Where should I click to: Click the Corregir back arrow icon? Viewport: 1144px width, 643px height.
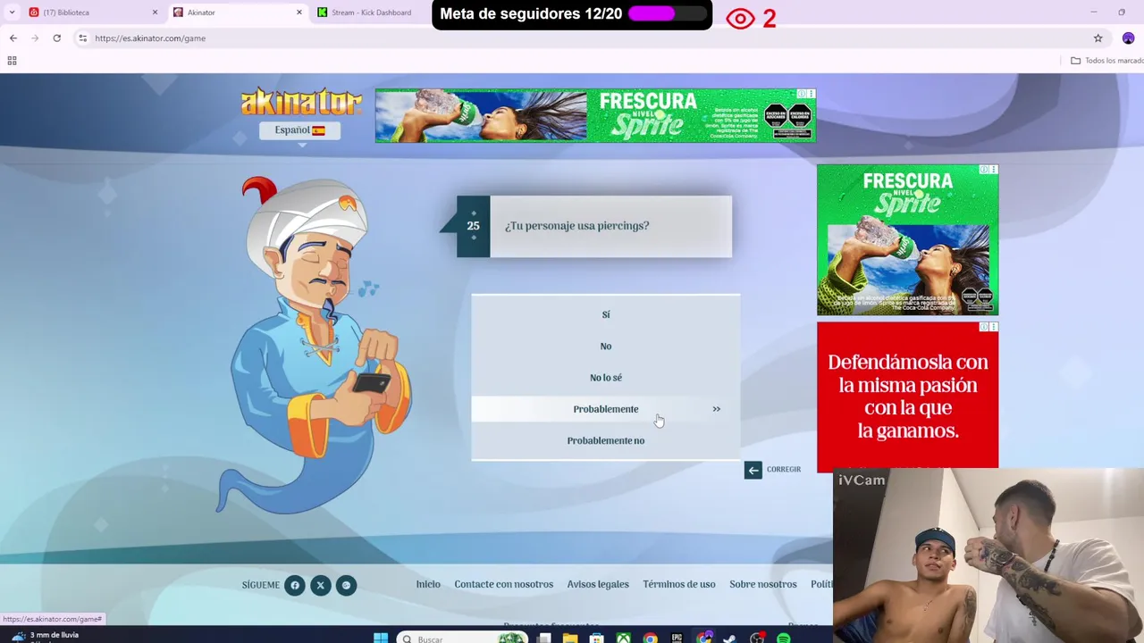[753, 470]
